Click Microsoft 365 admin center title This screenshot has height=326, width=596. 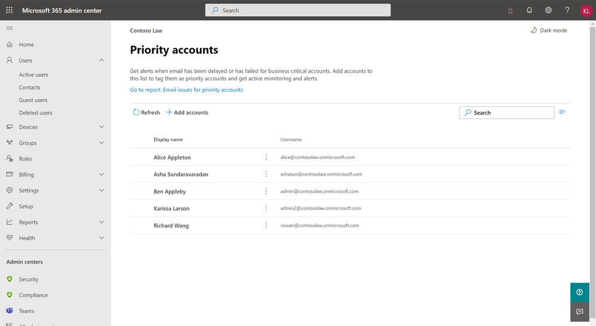coord(62,10)
